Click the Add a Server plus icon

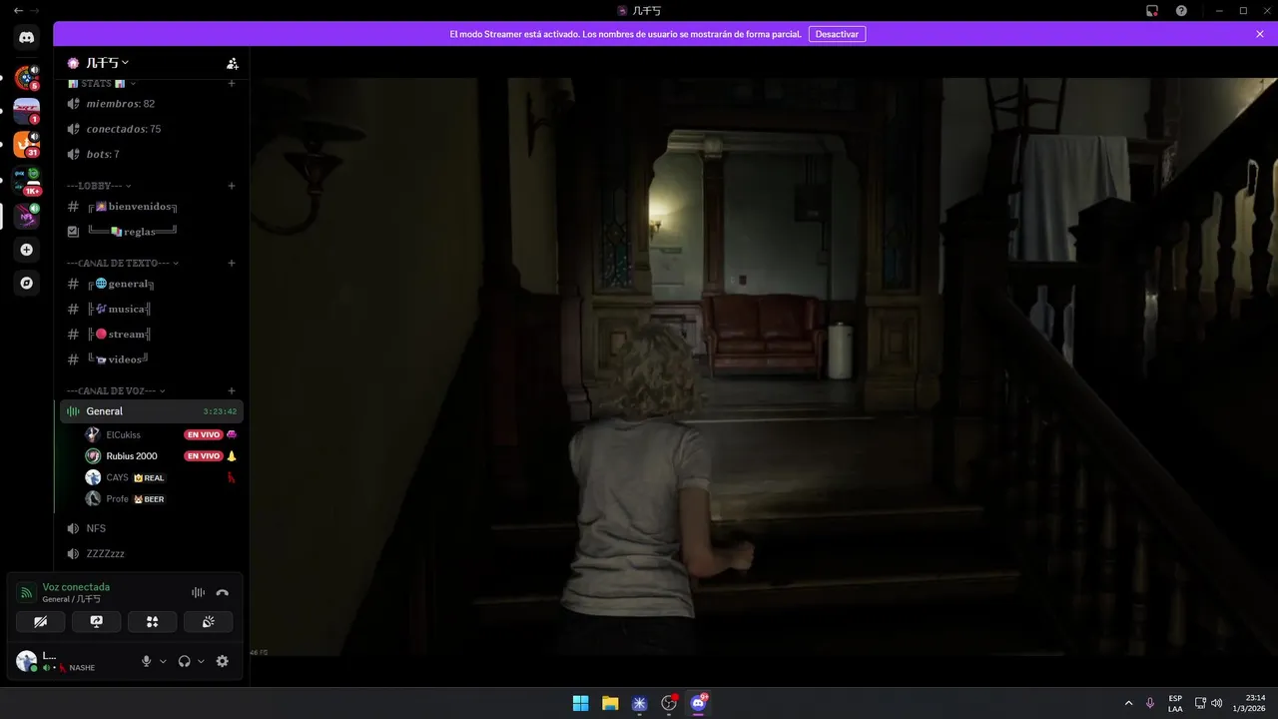point(26,250)
